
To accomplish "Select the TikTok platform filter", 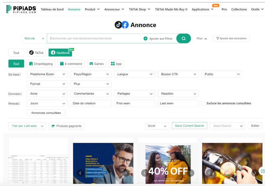I will pos(36,53).
